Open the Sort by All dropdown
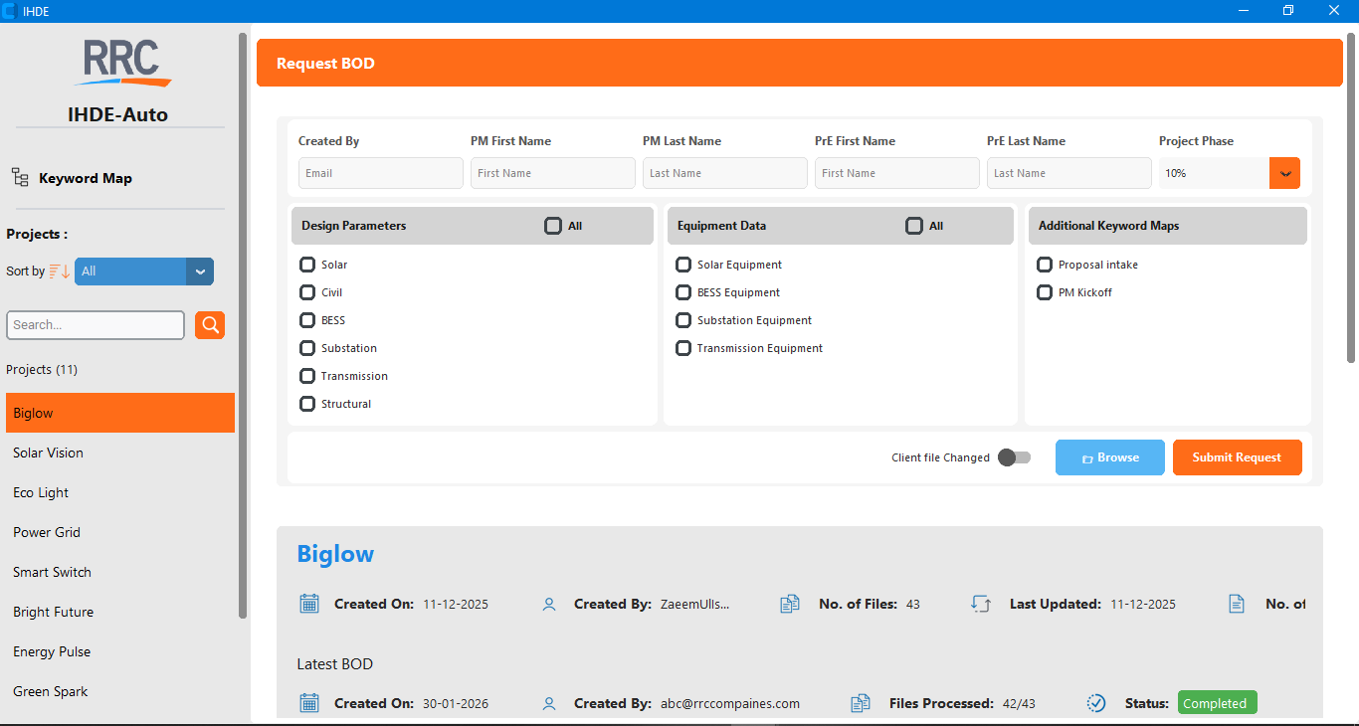This screenshot has height=726, width=1359. click(144, 272)
